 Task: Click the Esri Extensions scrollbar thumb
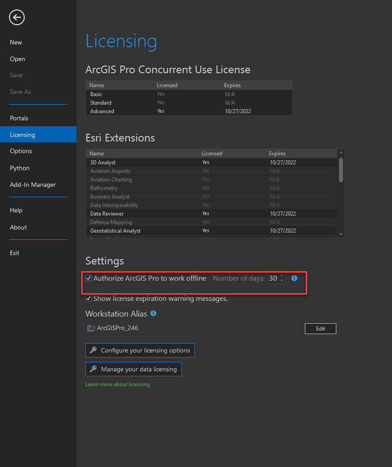[x=341, y=170]
